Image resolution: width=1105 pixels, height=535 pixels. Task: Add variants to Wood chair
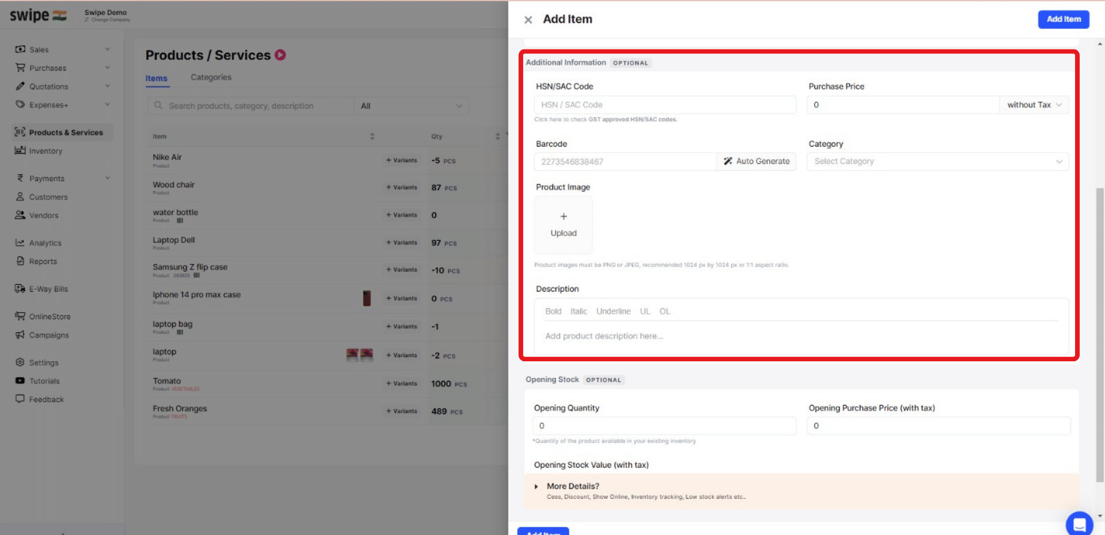click(402, 188)
